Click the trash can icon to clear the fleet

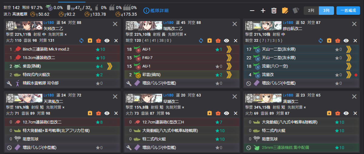[x=274, y=11]
